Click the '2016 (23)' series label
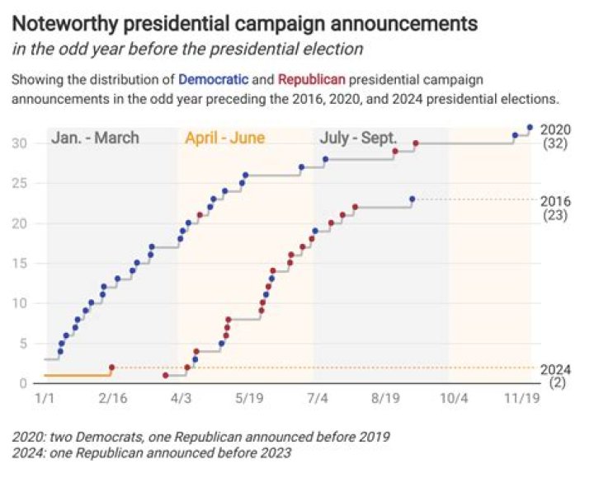This screenshot has height=478, width=594. click(557, 208)
